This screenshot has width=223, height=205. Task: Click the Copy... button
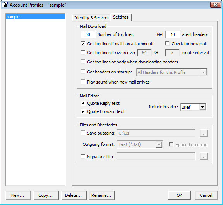click(46, 195)
